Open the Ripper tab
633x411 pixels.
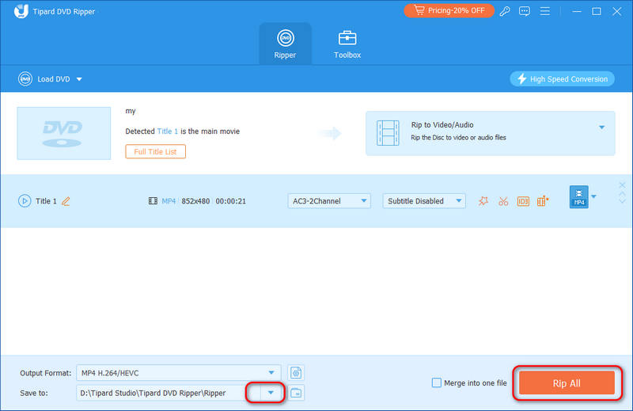coord(285,44)
